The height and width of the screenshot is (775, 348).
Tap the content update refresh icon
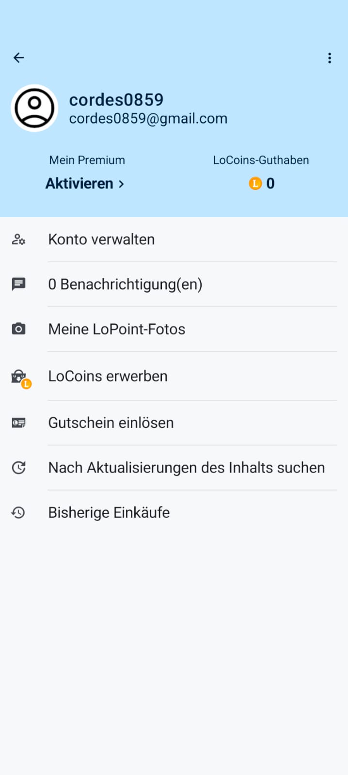pyautogui.click(x=19, y=468)
